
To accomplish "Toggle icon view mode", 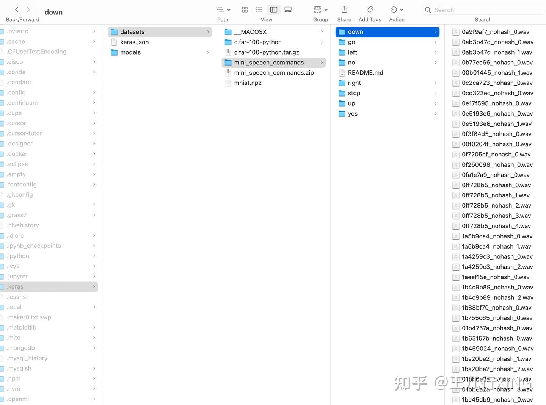I will 245,9.
